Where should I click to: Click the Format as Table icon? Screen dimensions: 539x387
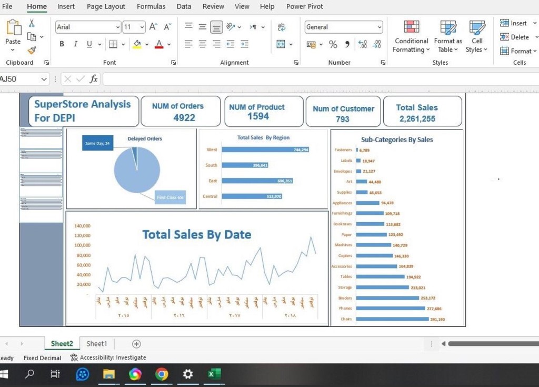click(x=448, y=37)
